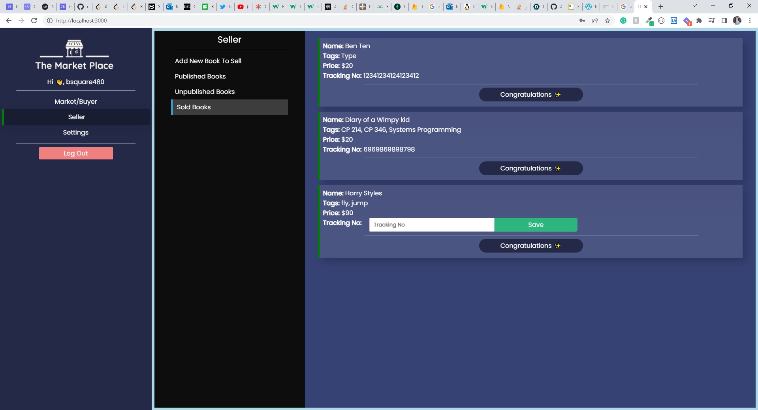The height and width of the screenshot is (410, 758).
Task: Open the Grammarly extension icon
Action: pyautogui.click(x=623, y=21)
